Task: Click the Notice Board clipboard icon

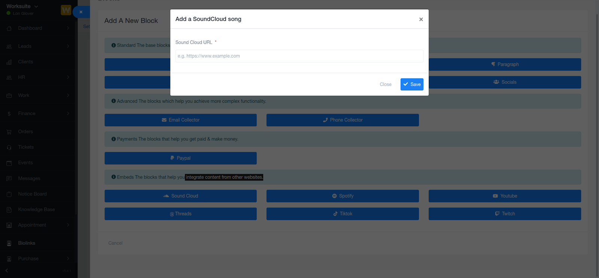Action: (9, 194)
